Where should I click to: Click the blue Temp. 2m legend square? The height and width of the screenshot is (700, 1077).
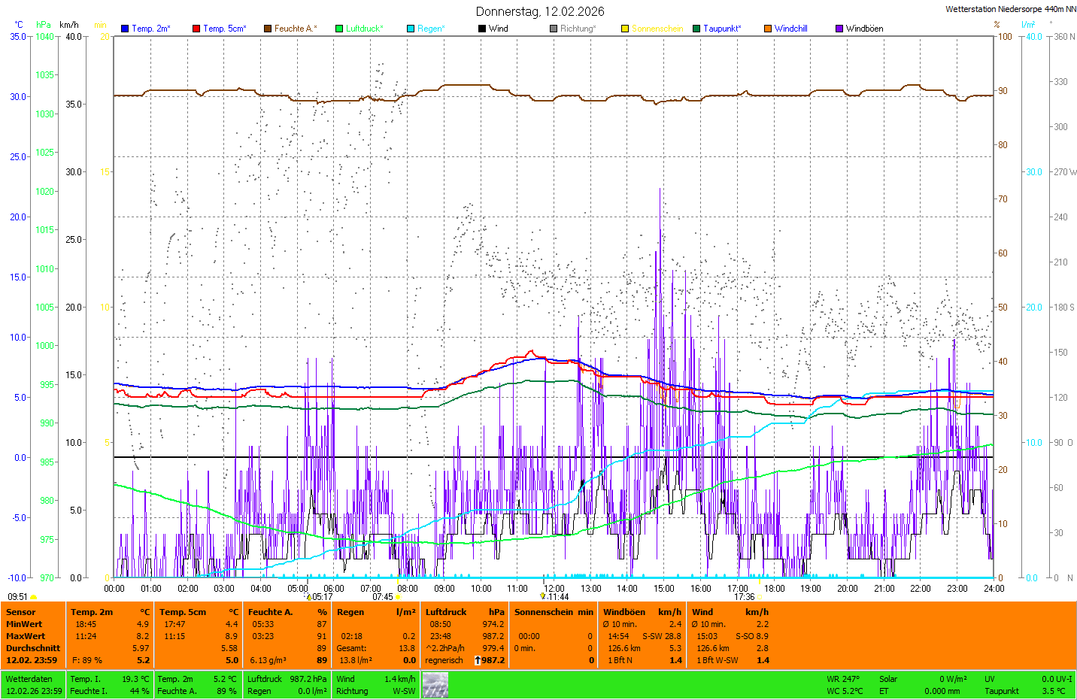(x=125, y=29)
